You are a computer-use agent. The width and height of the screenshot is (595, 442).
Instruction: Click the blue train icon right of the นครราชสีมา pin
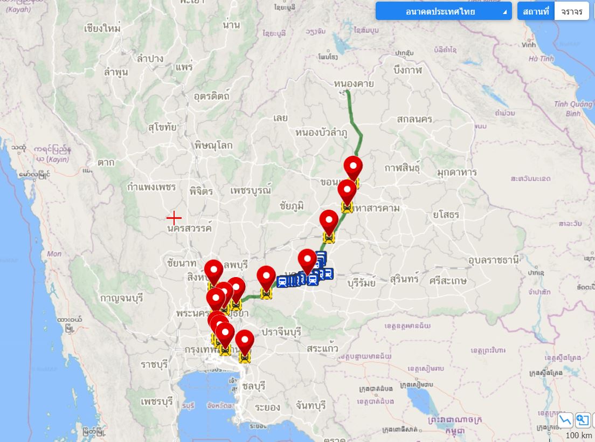(x=313, y=279)
